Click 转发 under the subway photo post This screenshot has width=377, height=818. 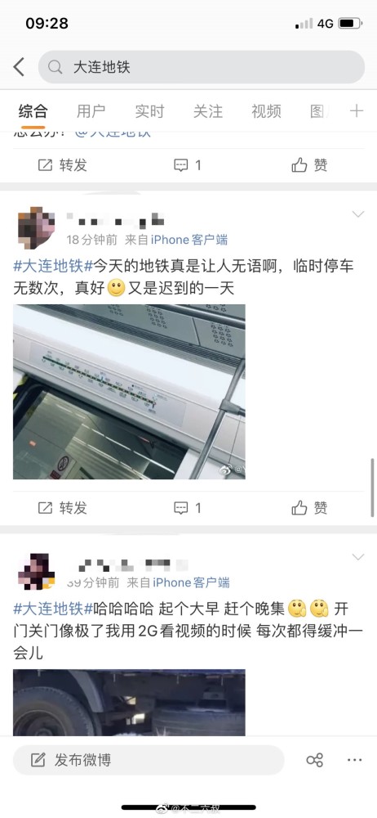point(63,508)
